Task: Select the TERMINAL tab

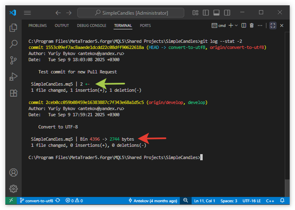Action: (x=123, y=26)
